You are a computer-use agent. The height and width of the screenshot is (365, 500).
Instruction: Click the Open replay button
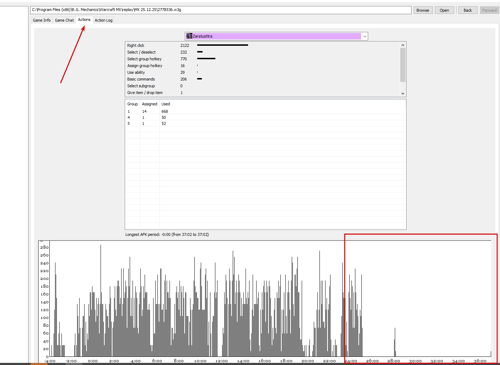[x=444, y=10]
